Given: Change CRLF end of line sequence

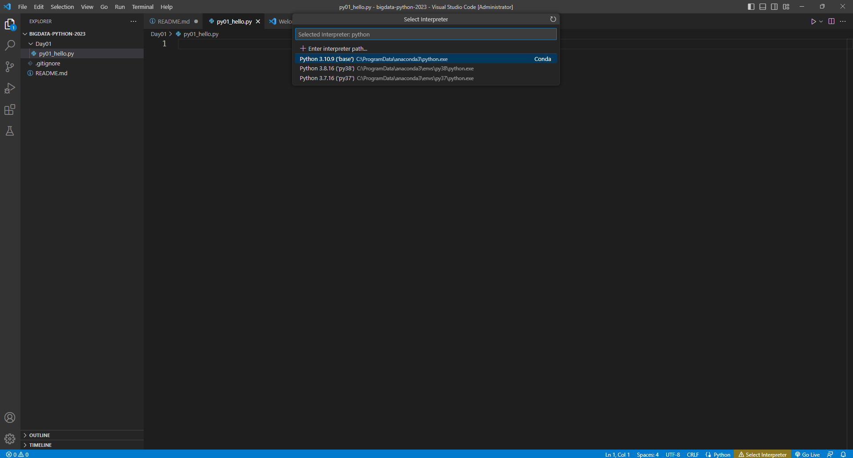Looking at the screenshot, I should 692,454.
